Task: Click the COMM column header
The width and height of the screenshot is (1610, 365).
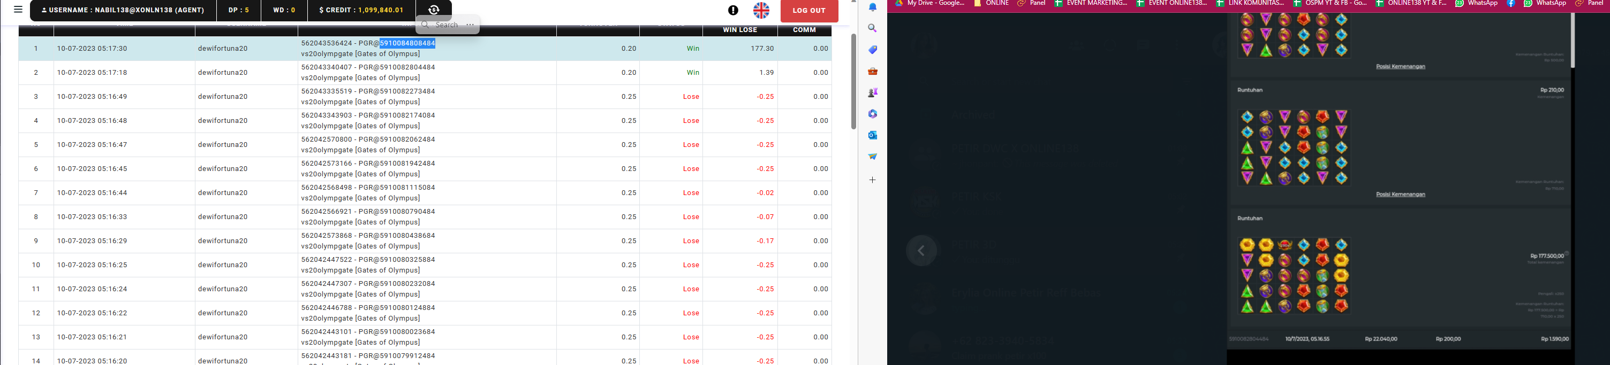Action: (x=804, y=30)
